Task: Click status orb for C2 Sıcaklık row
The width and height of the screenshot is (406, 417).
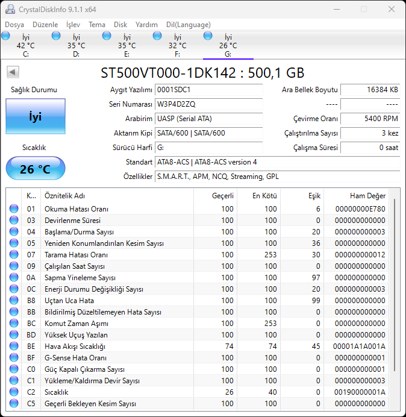Action: pos(14,392)
